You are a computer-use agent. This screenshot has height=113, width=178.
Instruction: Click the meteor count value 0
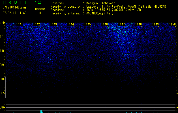pyautogui.click(x=40, y=13)
